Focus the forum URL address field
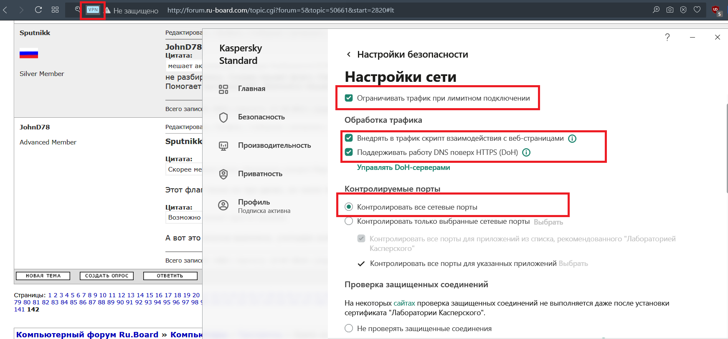 pyautogui.click(x=280, y=10)
